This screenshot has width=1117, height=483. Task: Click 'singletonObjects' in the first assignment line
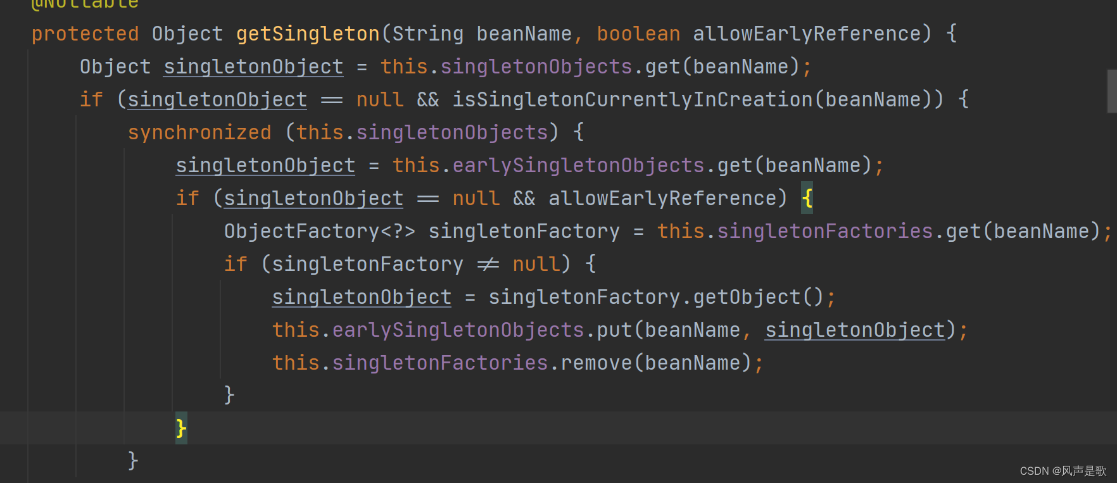[536, 66]
